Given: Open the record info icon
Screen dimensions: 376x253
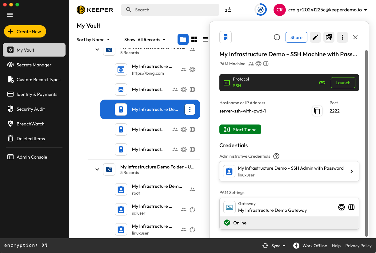Looking at the screenshot, I should point(277,38).
